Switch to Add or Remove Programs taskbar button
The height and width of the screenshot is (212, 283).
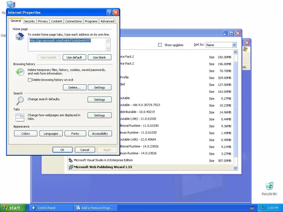95,208
